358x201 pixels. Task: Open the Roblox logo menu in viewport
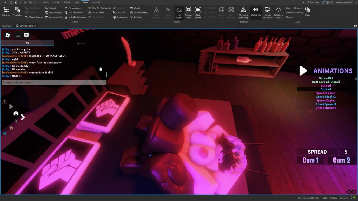[x=8, y=35]
